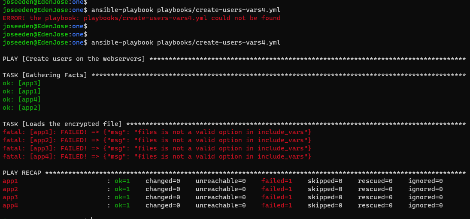Screen dimensions: 470x219
Task: Click app1 hostname in the play recap
Action: point(10,181)
